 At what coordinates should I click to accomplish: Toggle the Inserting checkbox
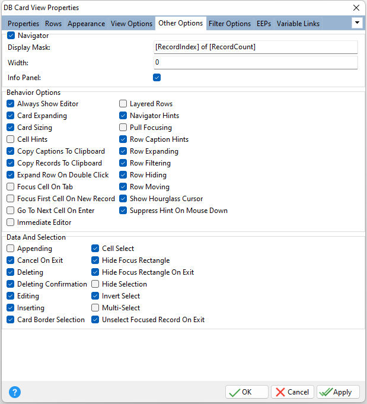10,308
